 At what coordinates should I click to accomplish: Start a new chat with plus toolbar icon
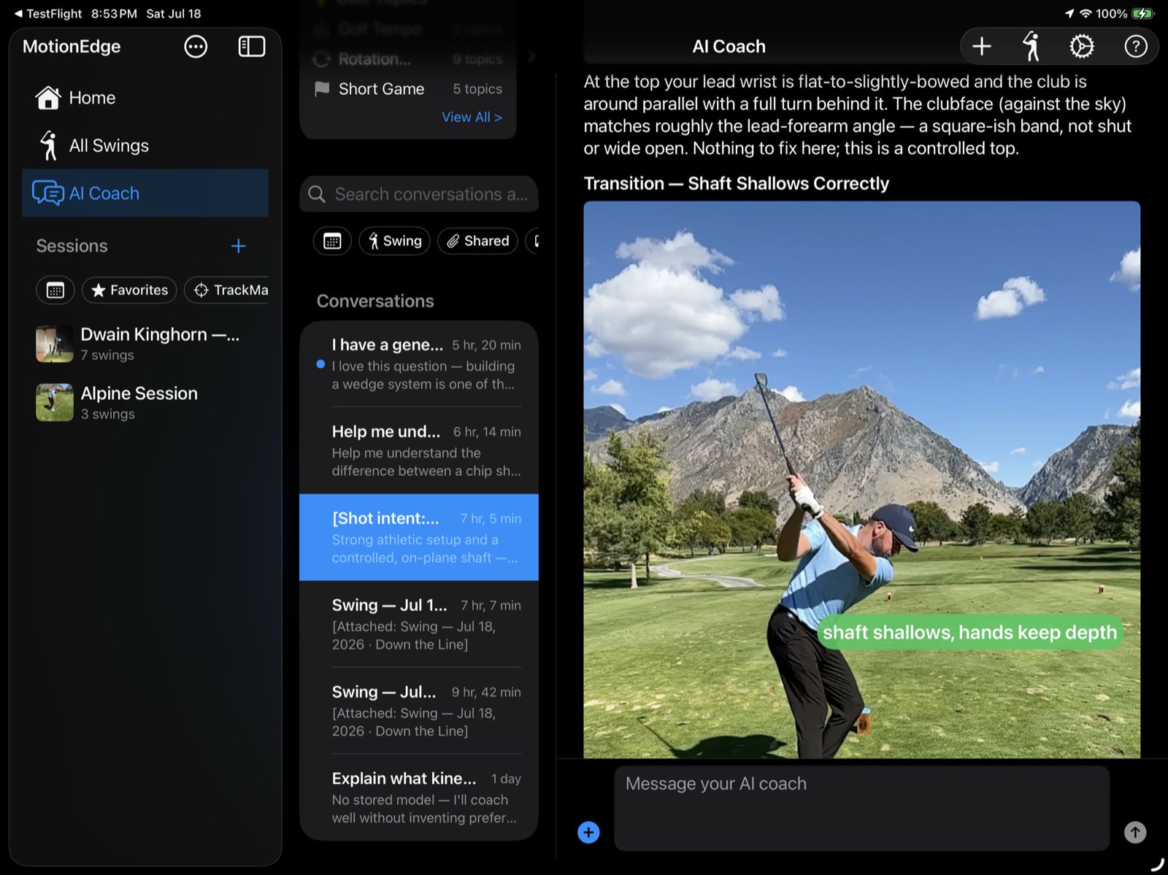(x=982, y=47)
